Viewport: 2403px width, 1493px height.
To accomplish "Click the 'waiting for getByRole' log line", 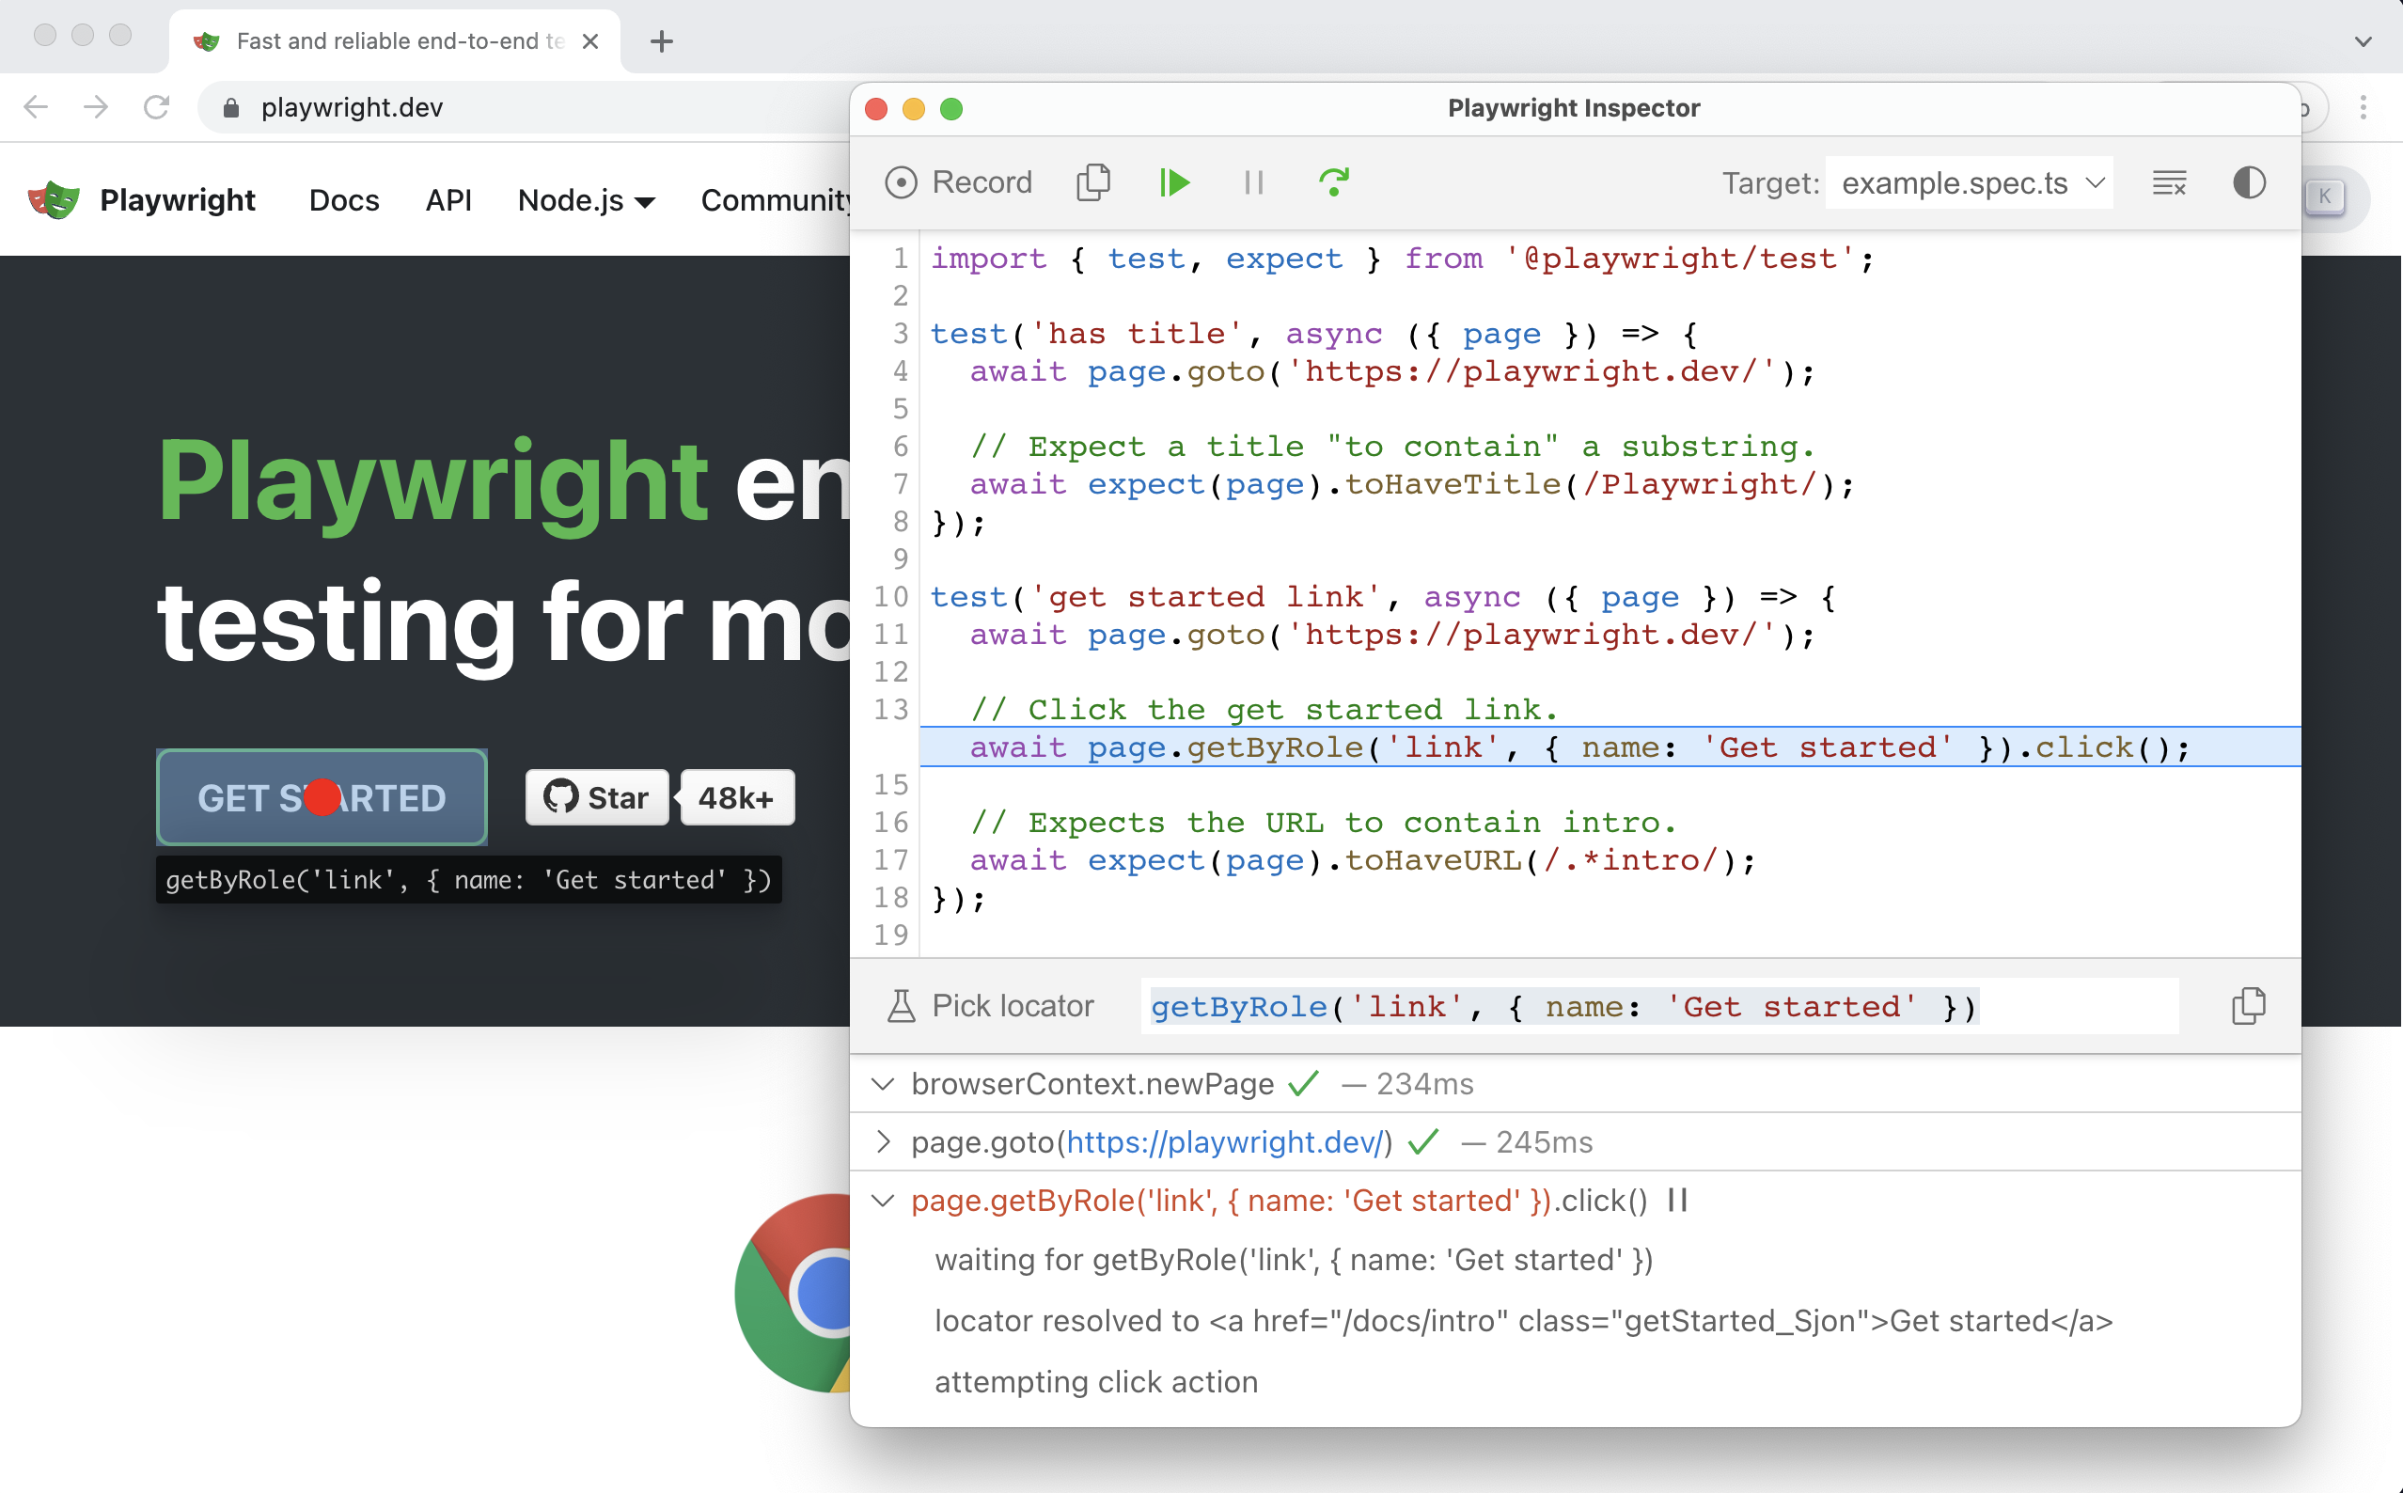I will click(x=1294, y=1260).
